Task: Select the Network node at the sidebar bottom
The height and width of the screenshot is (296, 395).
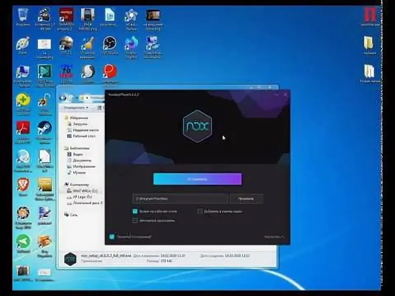Action: tap(71, 215)
